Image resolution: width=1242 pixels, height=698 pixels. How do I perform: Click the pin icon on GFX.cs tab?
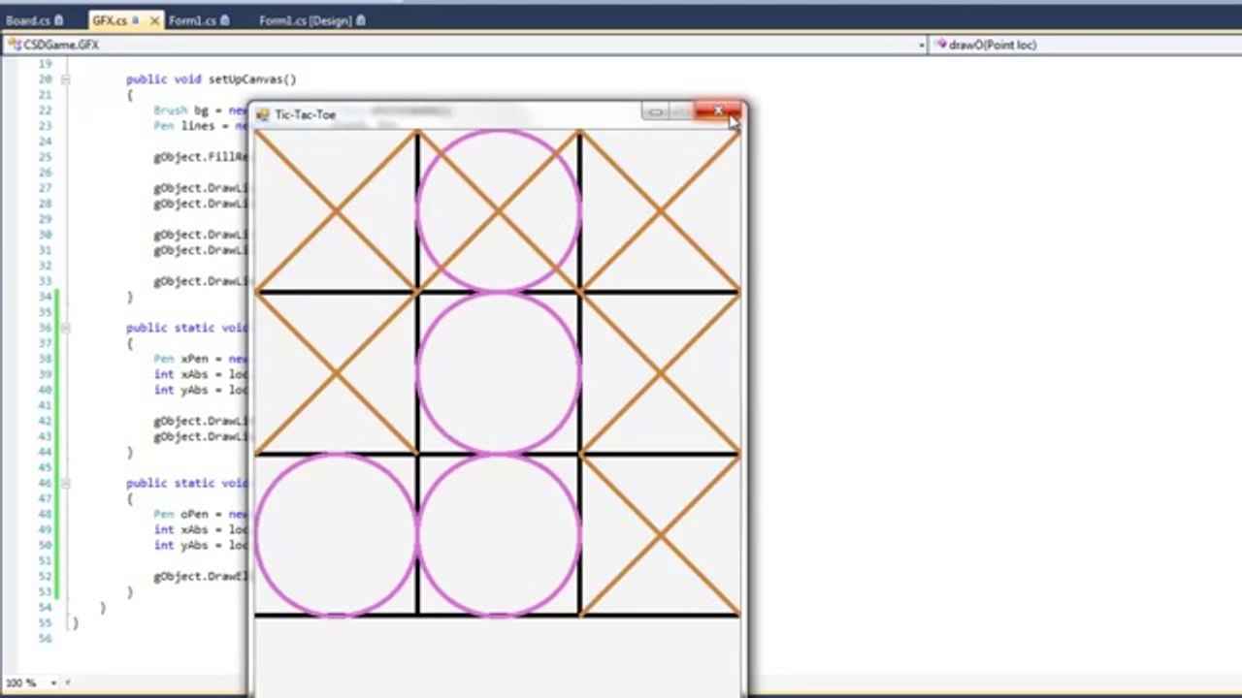pos(137,20)
